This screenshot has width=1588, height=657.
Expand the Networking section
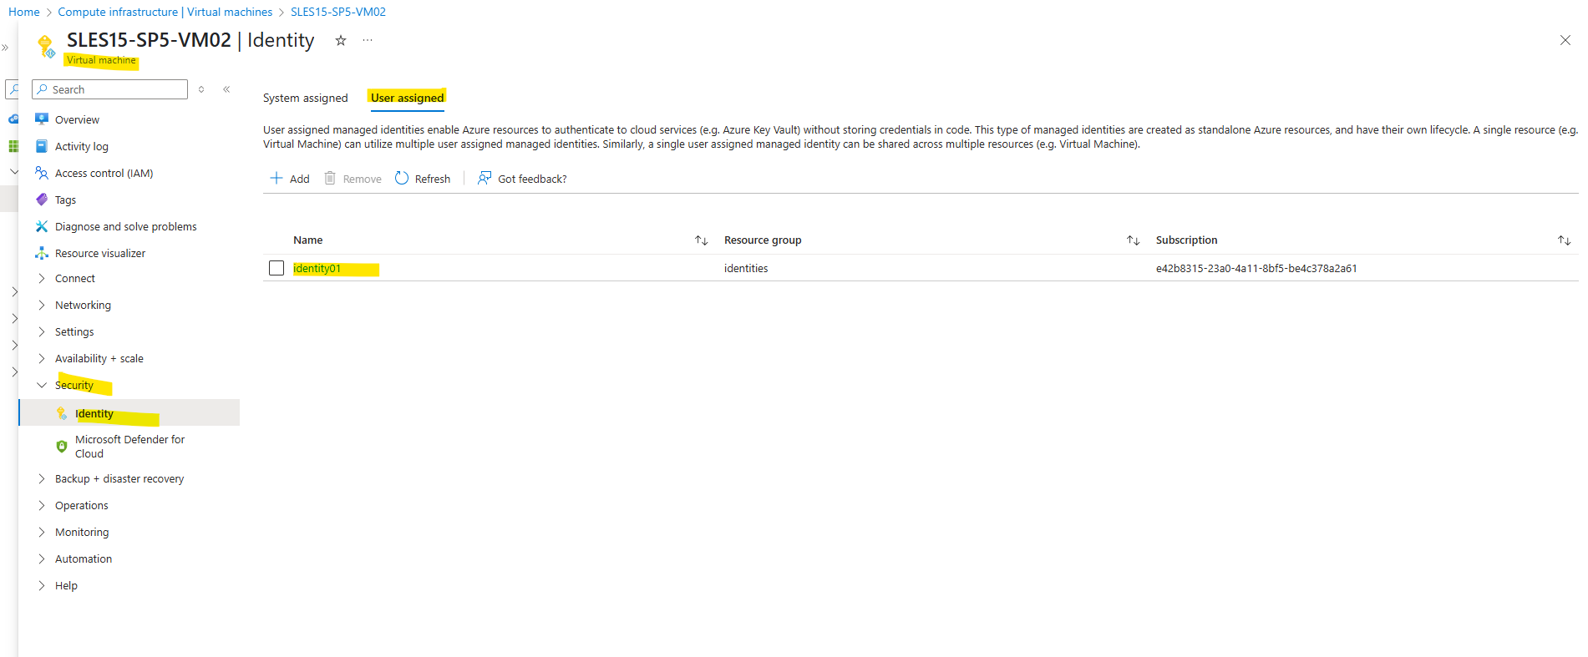[x=83, y=305]
